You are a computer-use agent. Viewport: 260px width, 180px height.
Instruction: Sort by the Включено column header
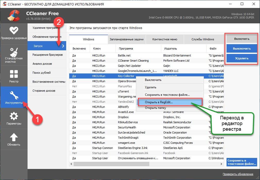(x=80, y=49)
